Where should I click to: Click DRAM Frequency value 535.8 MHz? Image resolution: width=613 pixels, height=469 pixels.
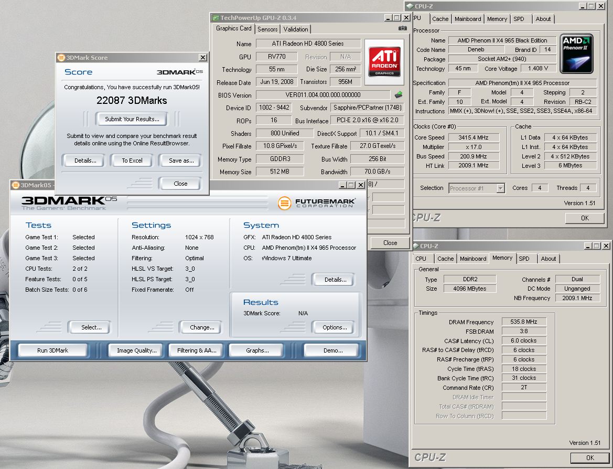pos(524,322)
